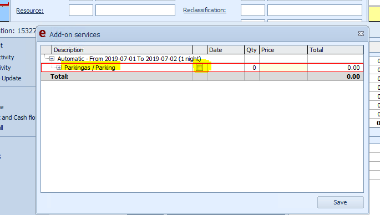The height and width of the screenshot is (215, 380).
Task: Click the Reclassification description input field
Action: pos(315,11)
